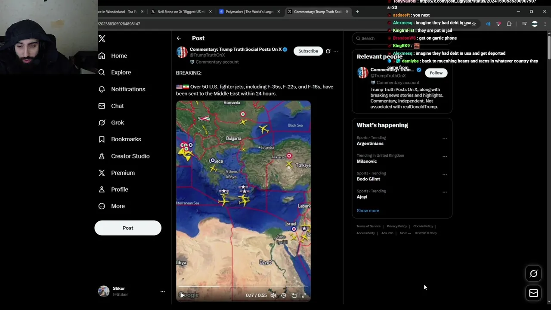Click the blue sound-wave extension icon

[488, 24]
